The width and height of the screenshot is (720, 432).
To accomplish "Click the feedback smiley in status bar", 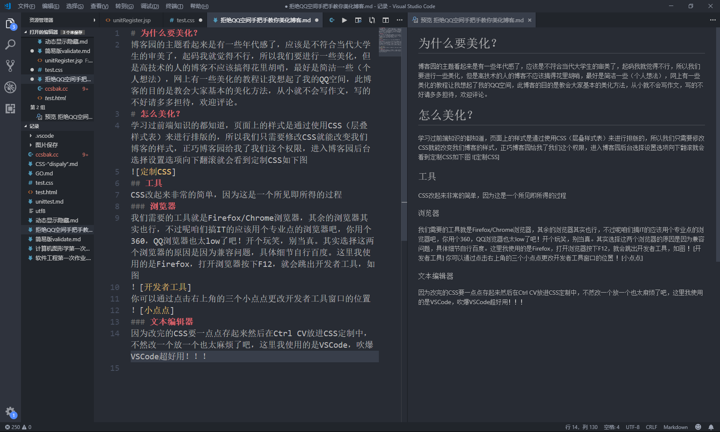I will (698, 427).
